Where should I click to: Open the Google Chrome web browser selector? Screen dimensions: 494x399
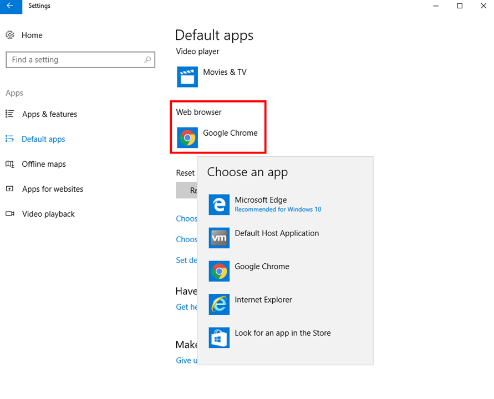click(x=217, y=137)
